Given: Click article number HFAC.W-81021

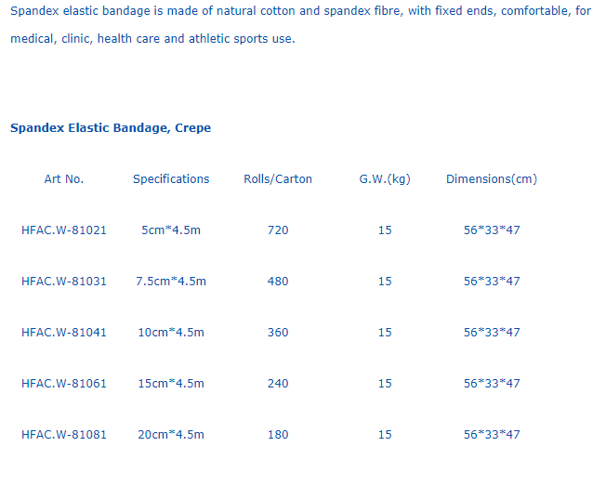Looking at the screenshot, I should pyautogui.click(x=64, y=230).
